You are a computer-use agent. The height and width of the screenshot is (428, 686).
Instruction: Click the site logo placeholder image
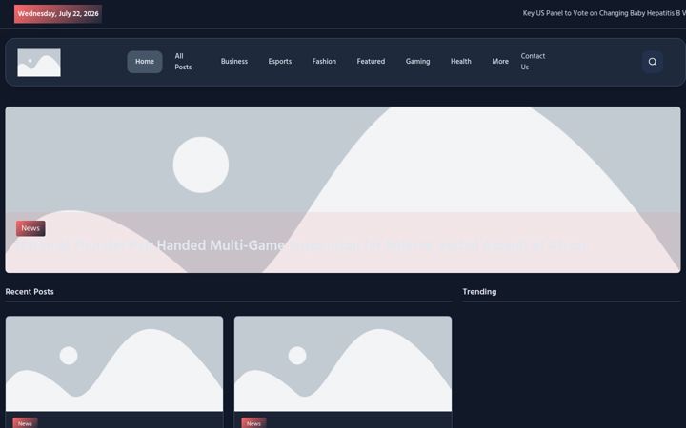click(x=39, y=62)
